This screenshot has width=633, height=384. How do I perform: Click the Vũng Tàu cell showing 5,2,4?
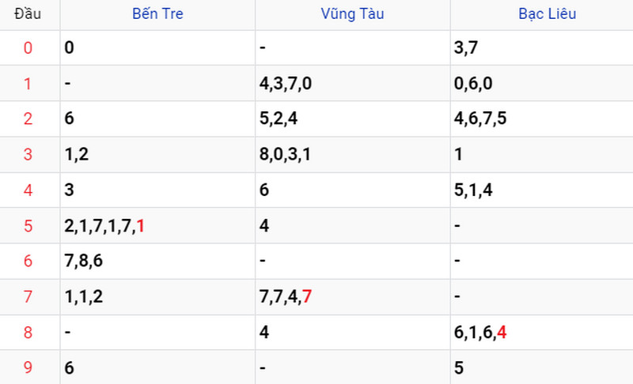pos(352,119)
